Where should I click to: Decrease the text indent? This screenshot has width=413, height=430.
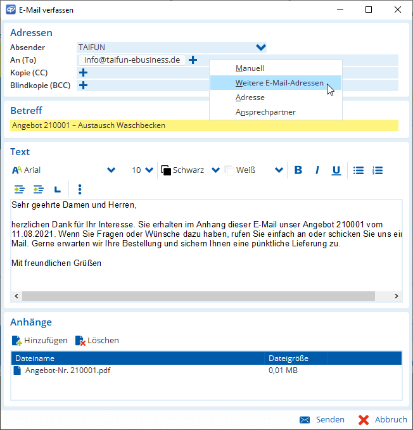38,189
